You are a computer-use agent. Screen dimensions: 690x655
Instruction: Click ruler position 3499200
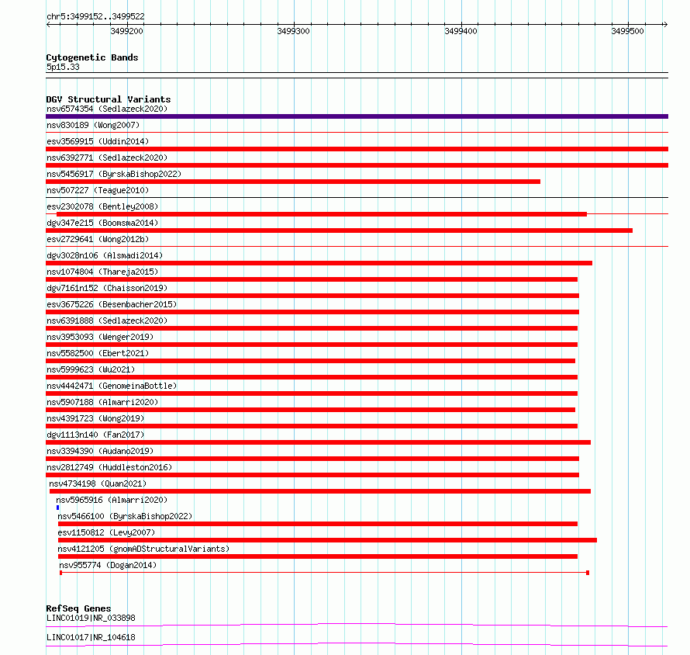pos(126,31)
